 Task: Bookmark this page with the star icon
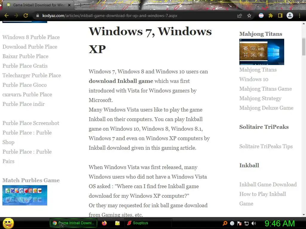[x=249, y=16]
